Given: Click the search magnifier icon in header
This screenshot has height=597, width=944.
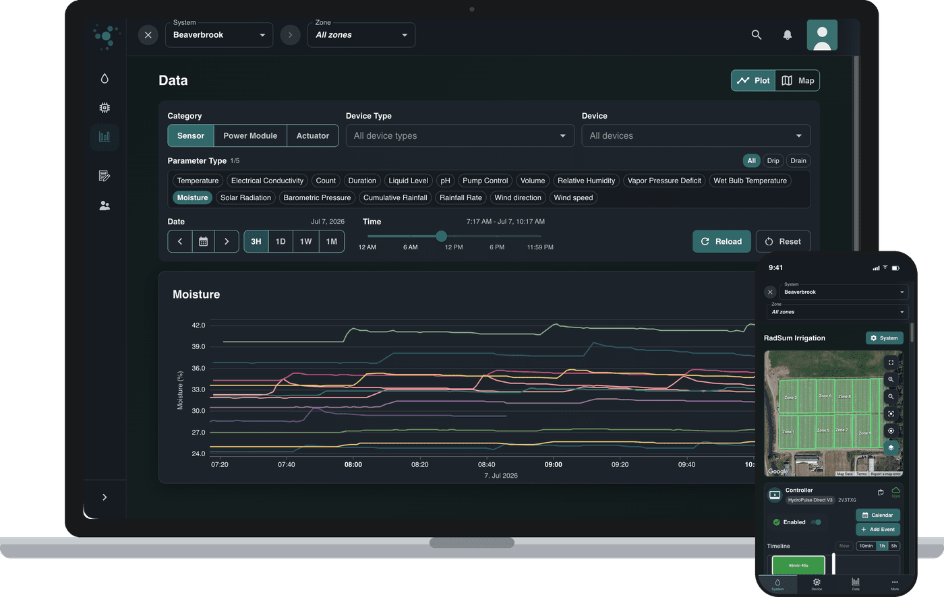Looking at the screenshot, I should [757, 35].
